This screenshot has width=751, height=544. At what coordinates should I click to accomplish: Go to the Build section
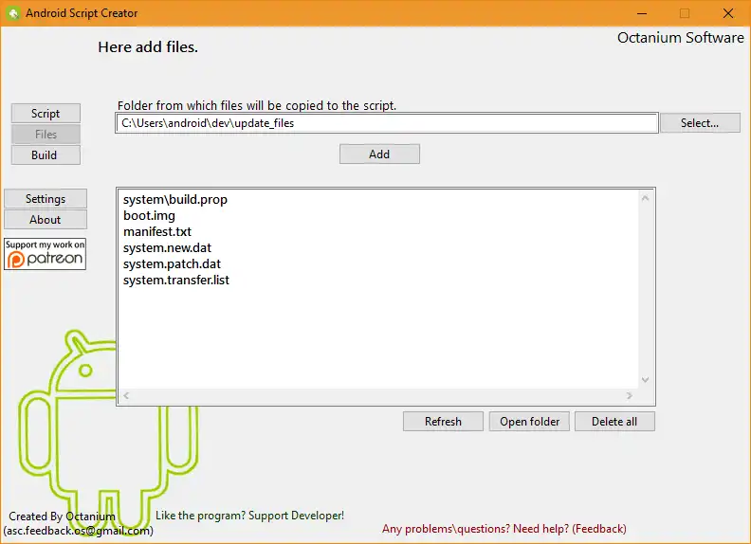(46, 155)
